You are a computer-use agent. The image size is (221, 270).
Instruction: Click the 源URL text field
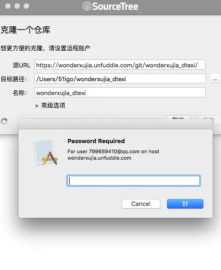point(120,65)
